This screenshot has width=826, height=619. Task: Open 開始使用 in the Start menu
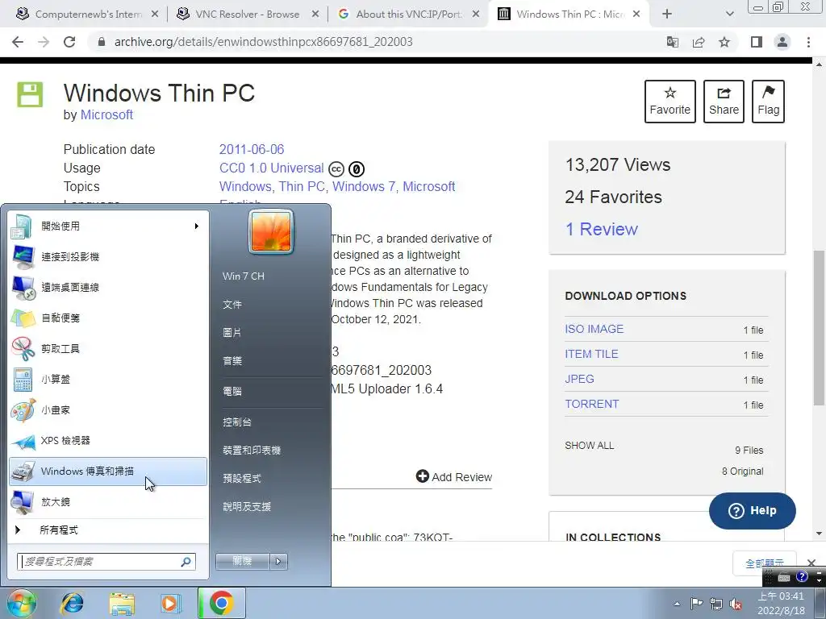click(x=108, y=226)
